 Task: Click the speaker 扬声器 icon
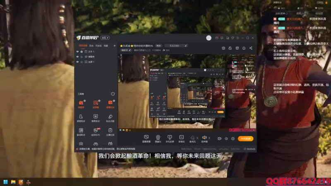(x=204, y=138)
